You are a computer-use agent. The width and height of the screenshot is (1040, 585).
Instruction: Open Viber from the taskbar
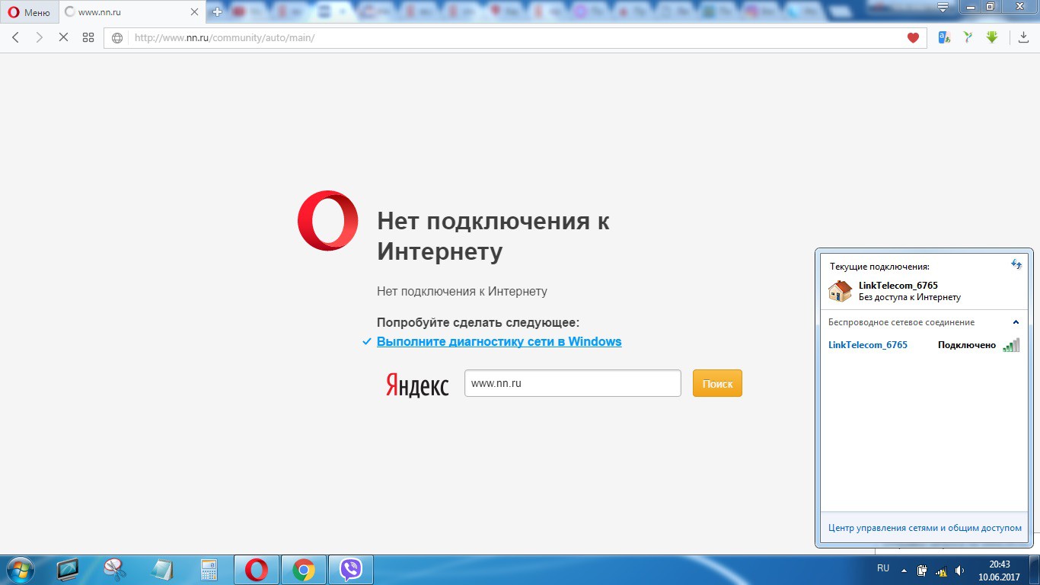click(351, 570)
